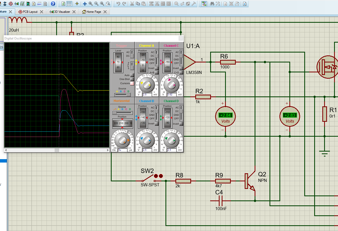Click the Horizontal timebase value field

(123, 150)
